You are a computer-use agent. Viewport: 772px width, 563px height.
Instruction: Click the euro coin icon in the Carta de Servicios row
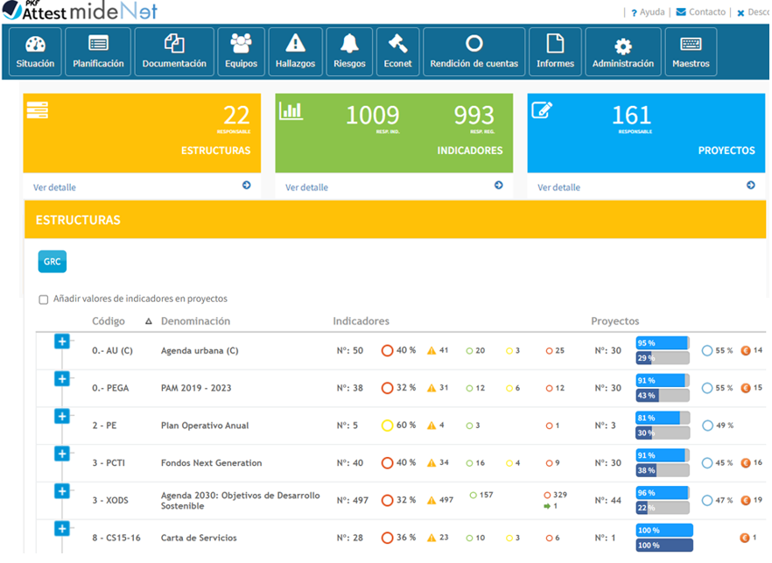point(745,538)
